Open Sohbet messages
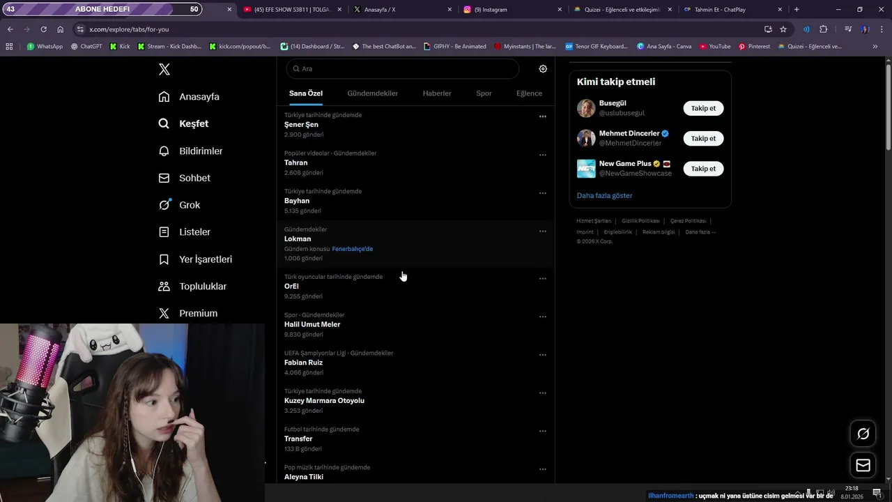The image size is (892, 502). coord(184,178)
